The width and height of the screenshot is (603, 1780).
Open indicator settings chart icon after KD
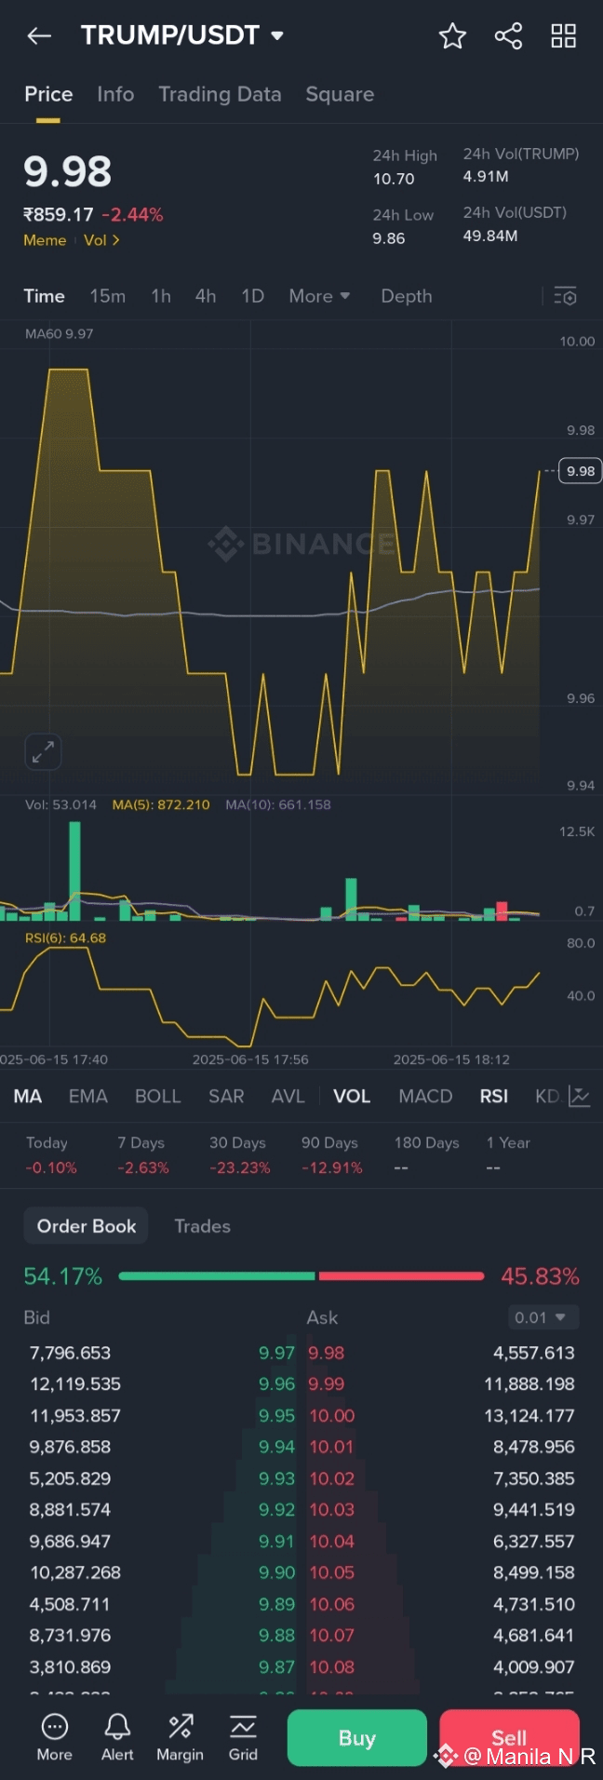580,1096
